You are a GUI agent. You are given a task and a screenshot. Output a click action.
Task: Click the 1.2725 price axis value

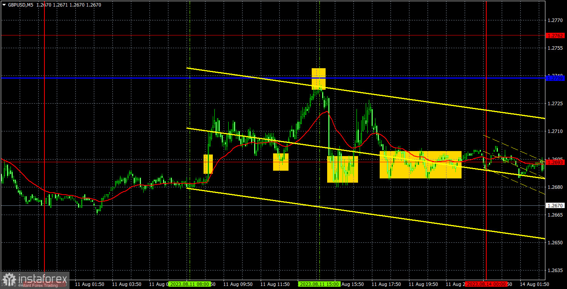pos(556,104)
